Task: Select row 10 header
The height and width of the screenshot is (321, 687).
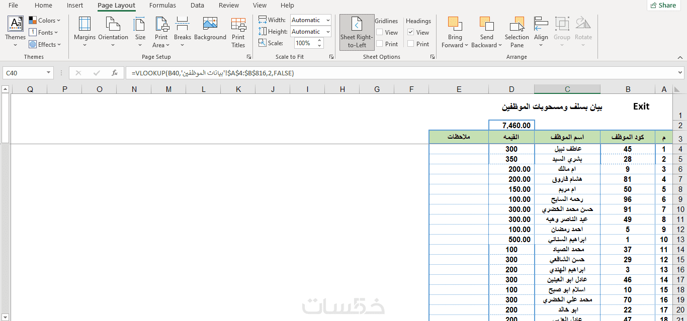Action: click(680, 209)
